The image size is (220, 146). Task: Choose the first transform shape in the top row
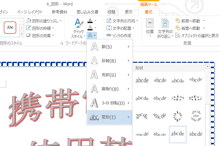point(142,80)
